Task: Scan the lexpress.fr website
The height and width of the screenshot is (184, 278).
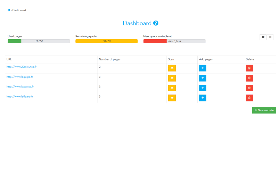Action: coord(172,88)
